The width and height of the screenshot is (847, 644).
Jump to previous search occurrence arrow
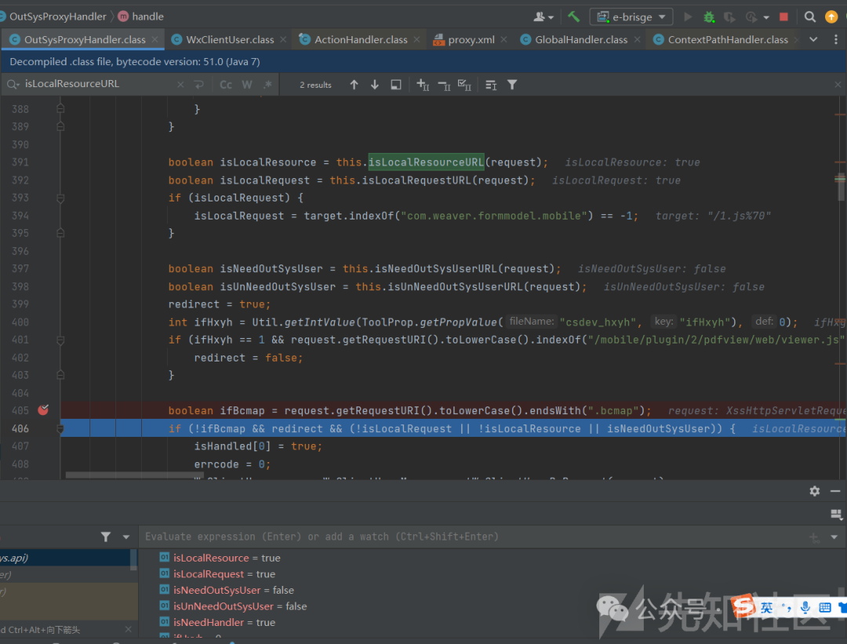tap(354, 85)
